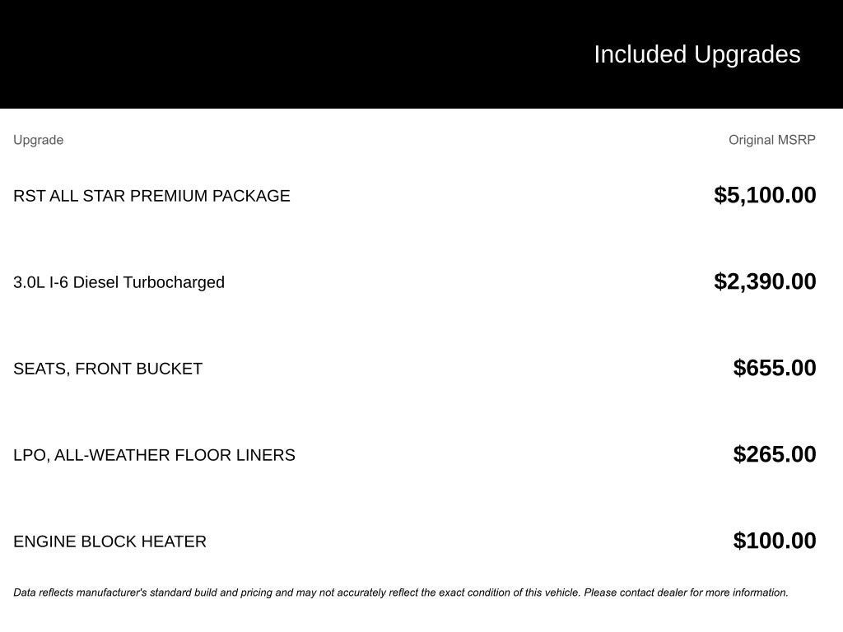Click the $100.00 price value
Image resolution: width=843 pixels, height=632 pixels.
(775, 541)
